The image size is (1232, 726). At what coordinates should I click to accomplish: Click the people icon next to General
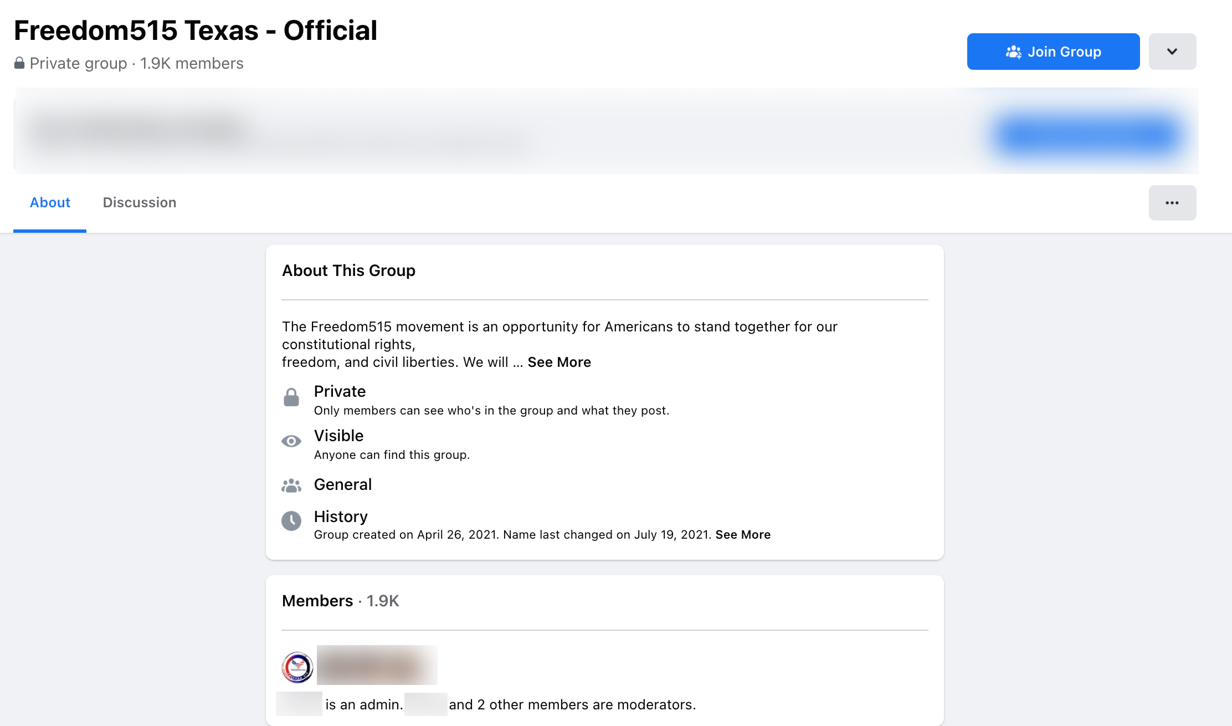click(x=291, y=485)
